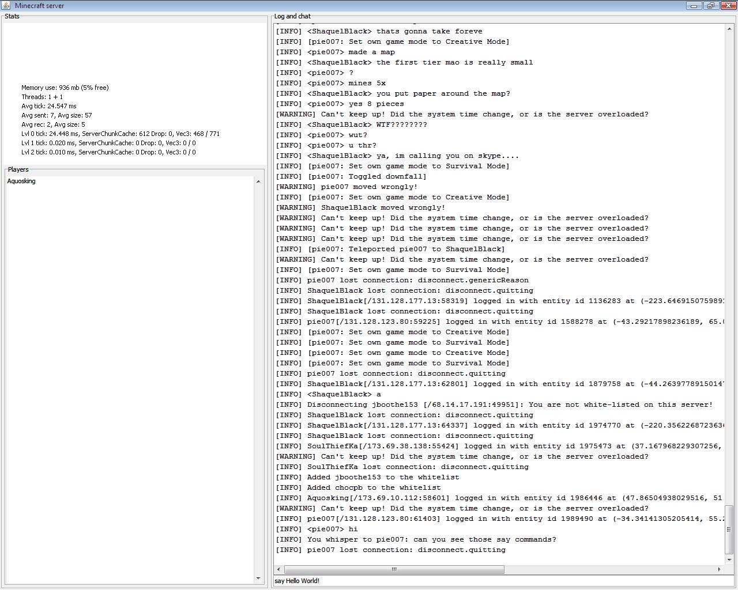Click the '<pie007> hi' chat line
The height and width of the screenshot is (590, 738).
point(317,529)
